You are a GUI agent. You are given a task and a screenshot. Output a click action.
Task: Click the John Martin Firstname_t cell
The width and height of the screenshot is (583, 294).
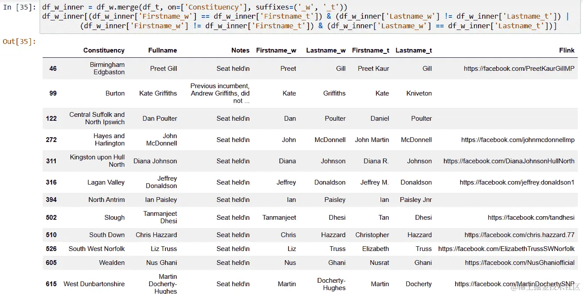[372, 140]
